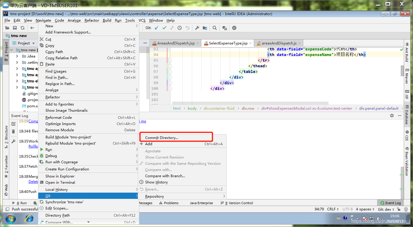Choose Reformat Code menu item
413x227 pixels.
click(x=88, y=118)
